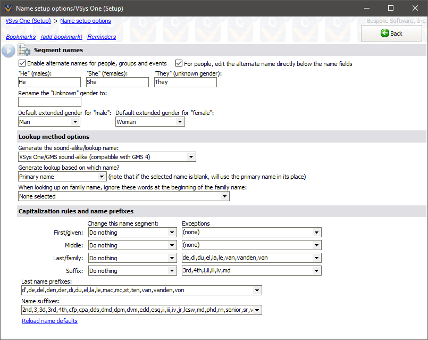
Task: Click the (add bookmark) link
Action: point(62,37)
